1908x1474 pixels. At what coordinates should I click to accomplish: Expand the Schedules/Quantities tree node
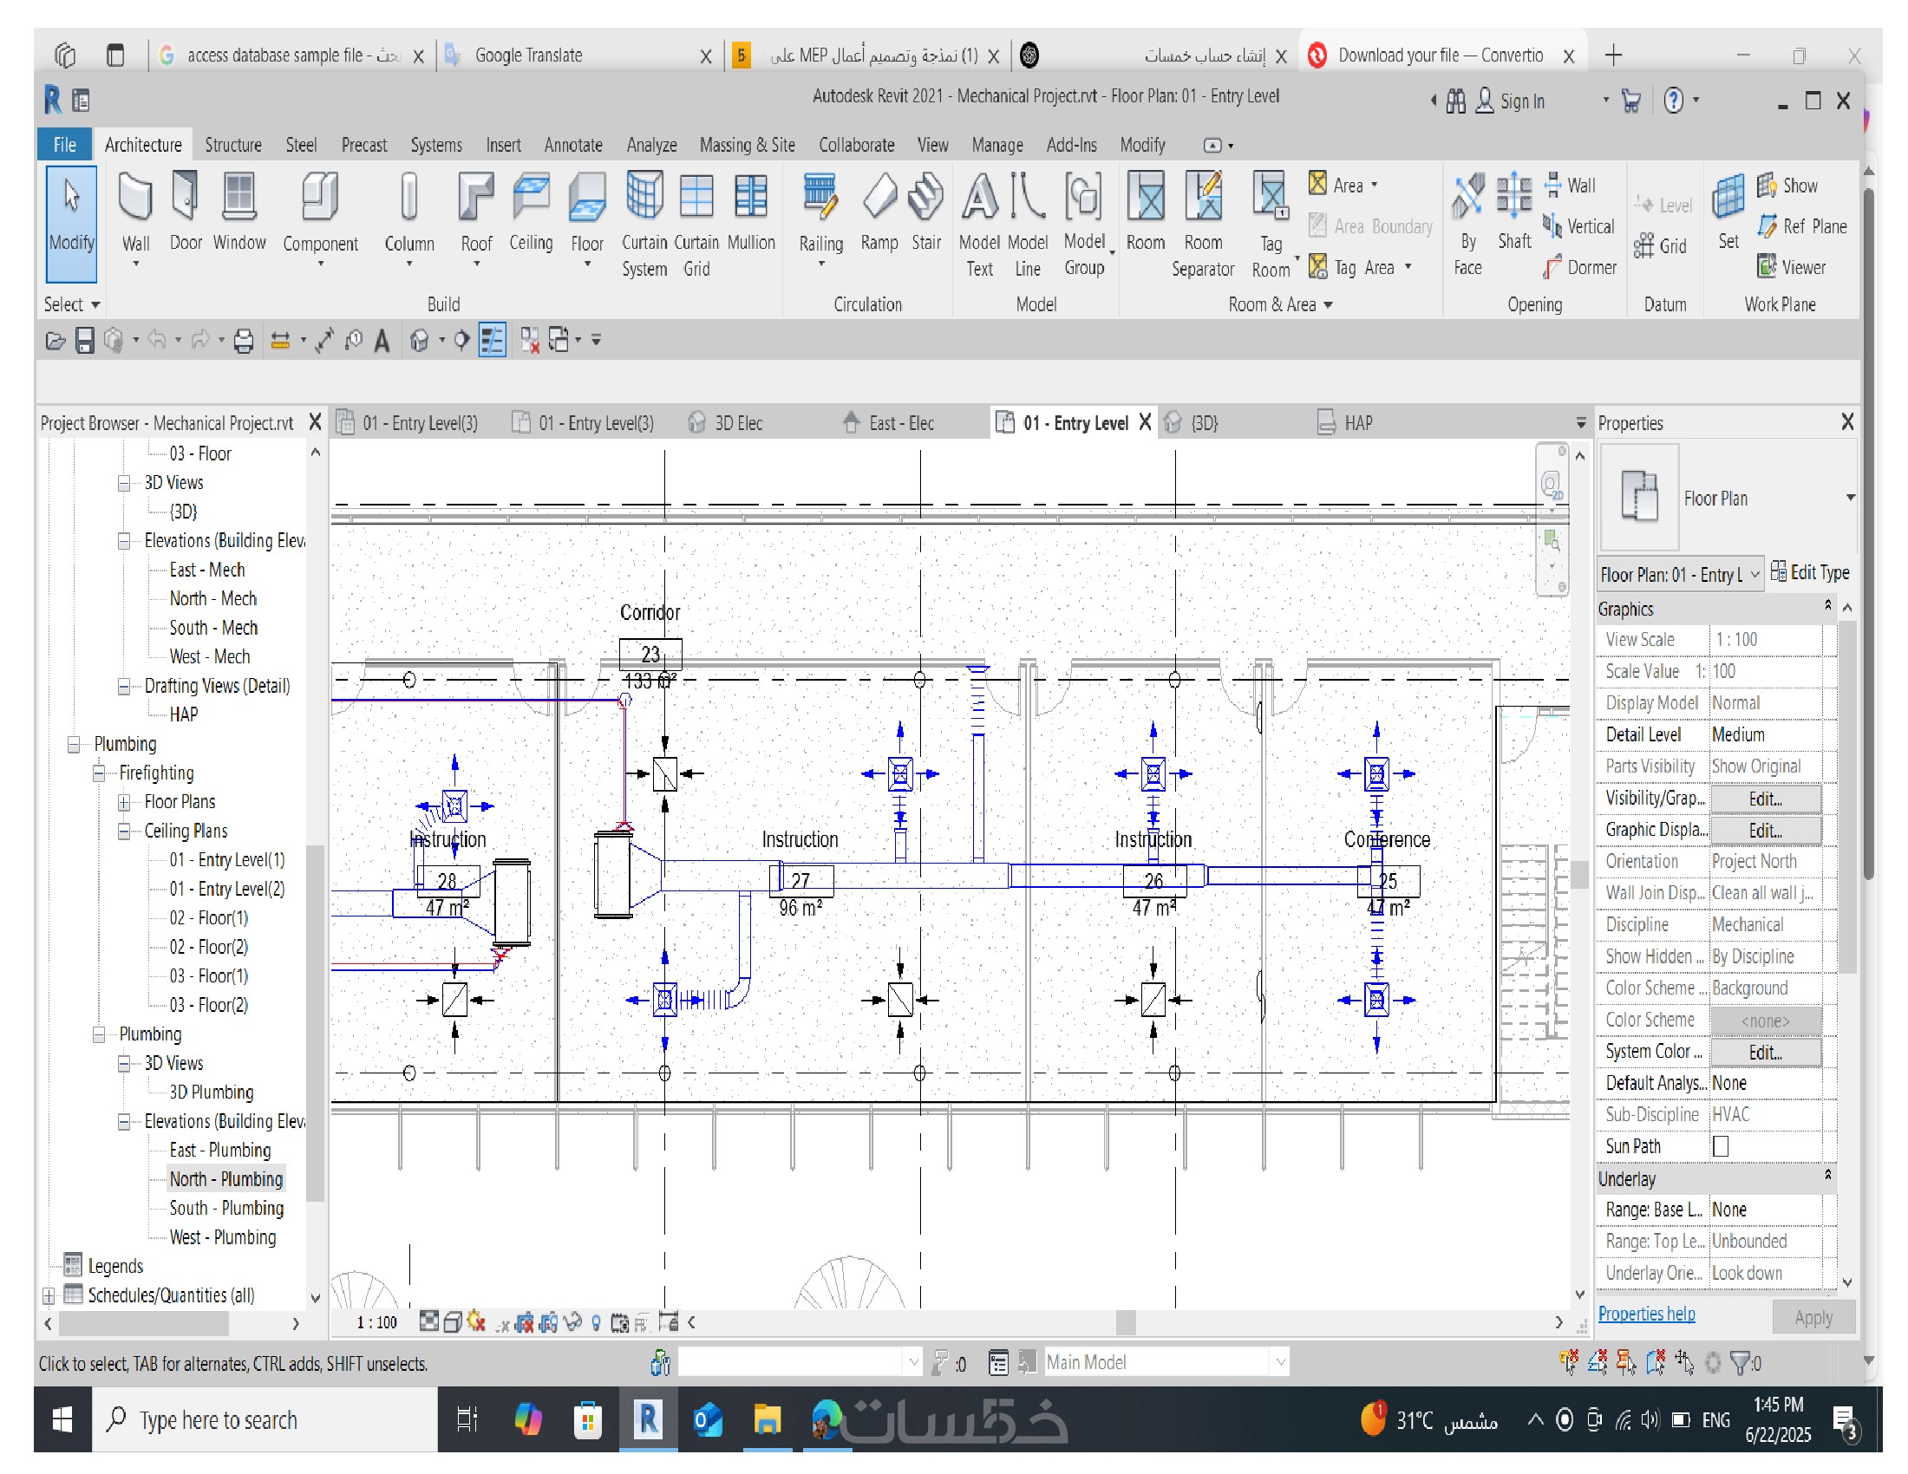pyautogui.click(x=49, y=1296)
